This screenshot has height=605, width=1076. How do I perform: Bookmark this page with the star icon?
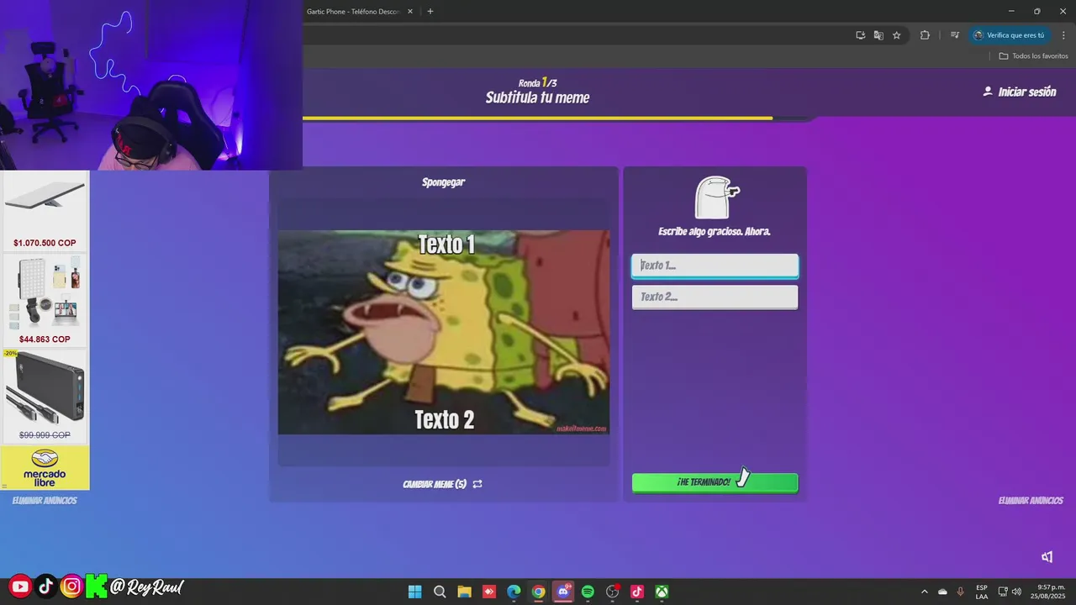[x=897, y=35]
